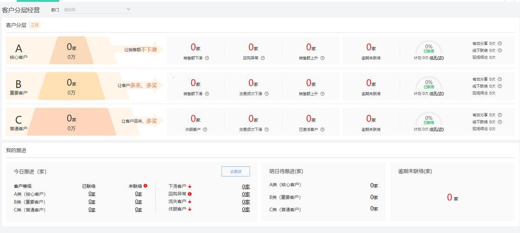Open help icon beside row A 线下联络
This screenshot has height=233, width=520.
[500, 50]
